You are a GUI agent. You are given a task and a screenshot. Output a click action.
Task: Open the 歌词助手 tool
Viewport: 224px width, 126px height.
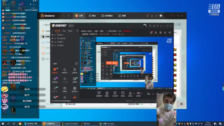[x=74, y=89]
